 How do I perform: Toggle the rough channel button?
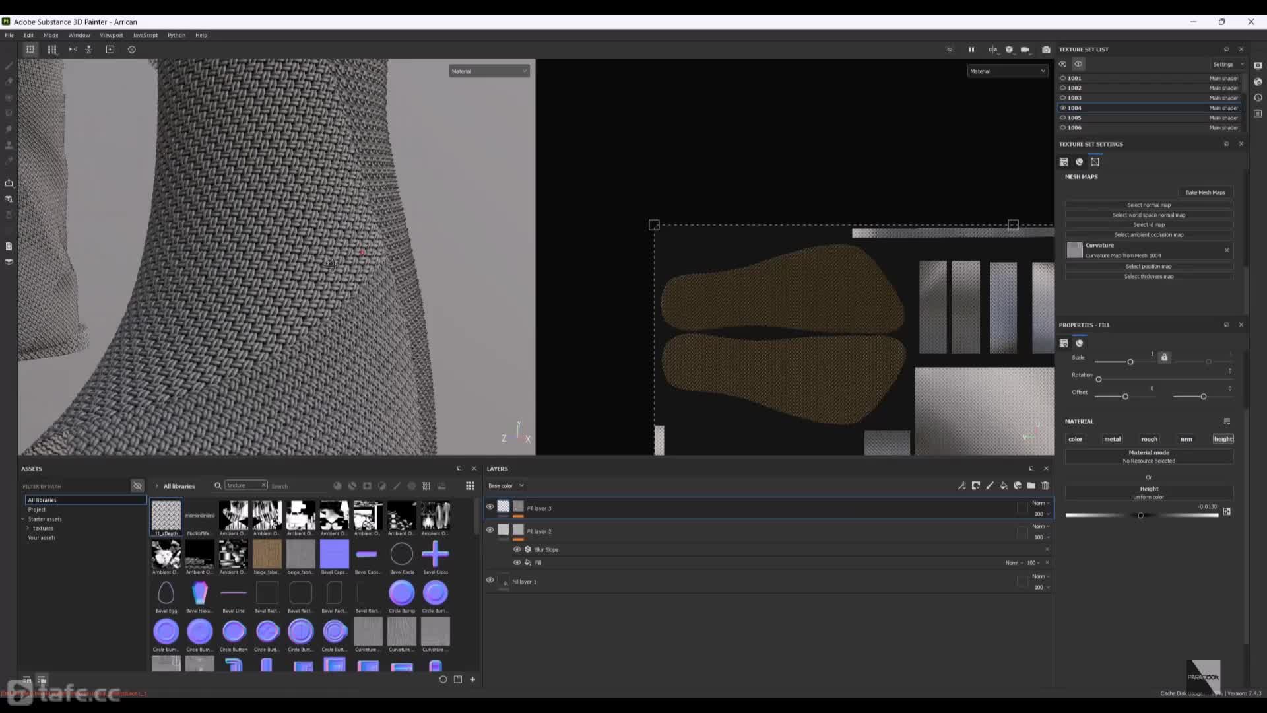pos(1149,439)
